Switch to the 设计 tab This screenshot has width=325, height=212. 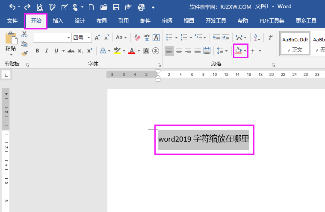pyautogui.click(x=80, y=20)
